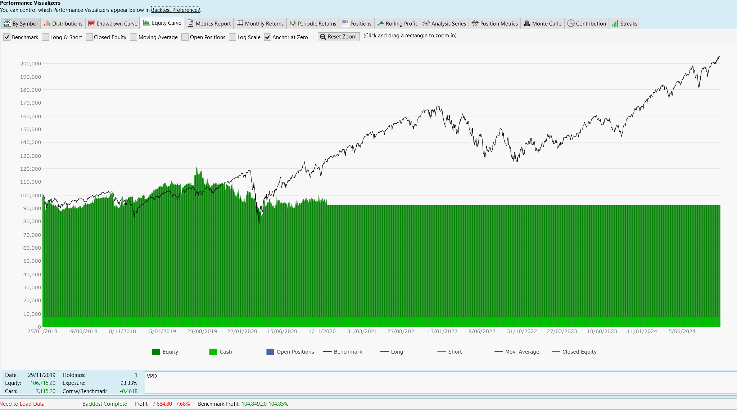Click the Drawdown Curve red icon
737x410 pixels.
tap(91, 23)
